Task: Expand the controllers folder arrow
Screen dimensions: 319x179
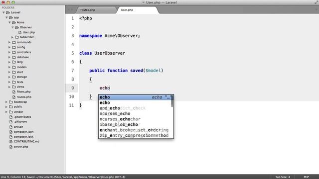Action: (9, 52)
